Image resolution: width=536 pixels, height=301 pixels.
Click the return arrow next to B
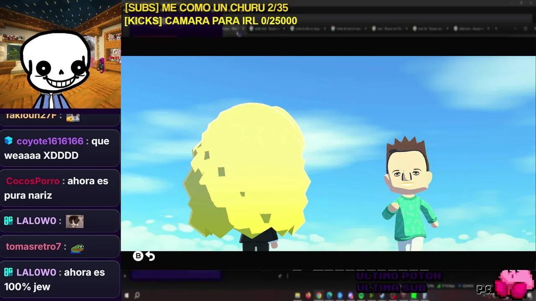(x=150, y=256)
